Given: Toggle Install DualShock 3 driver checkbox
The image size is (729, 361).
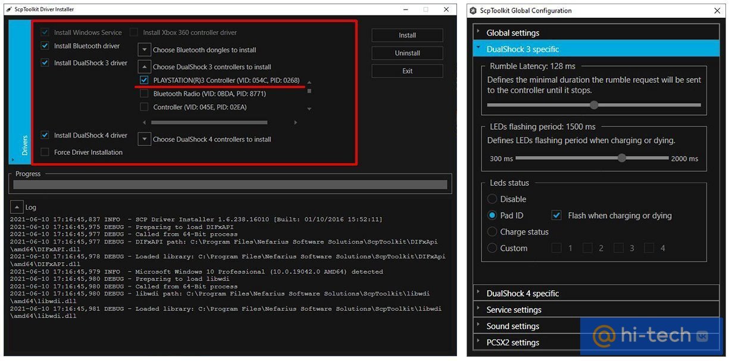Looking at the screenshot, I should coord(45,63).
